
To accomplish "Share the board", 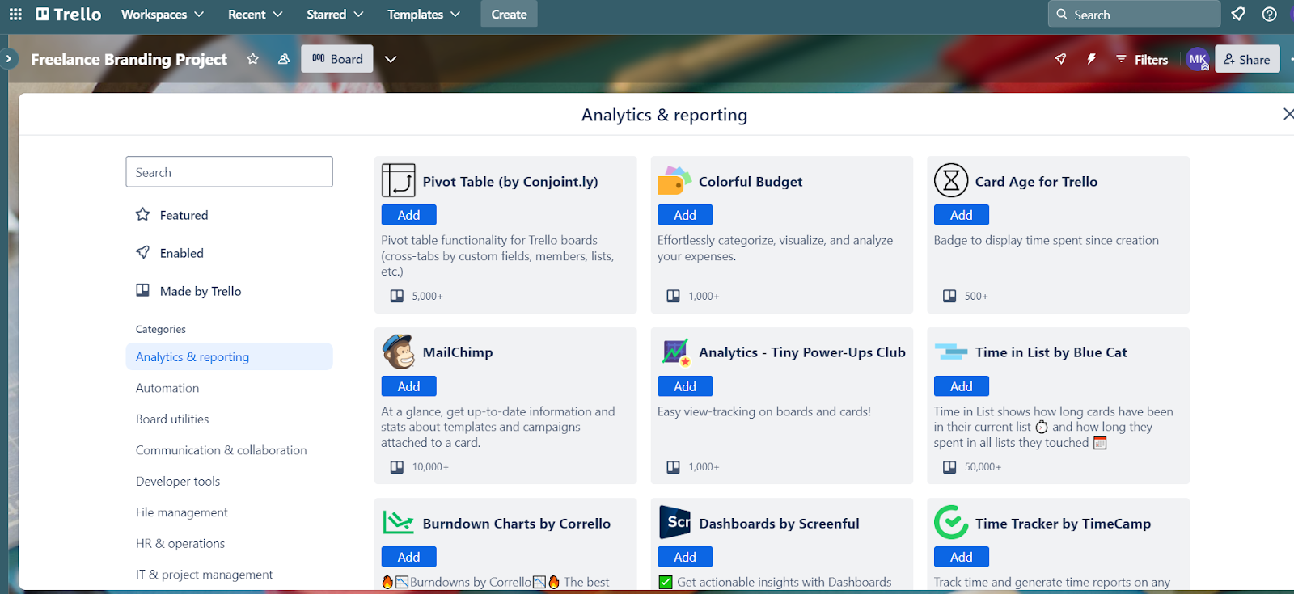I will pyautogui.click(x=1247, y=59).
